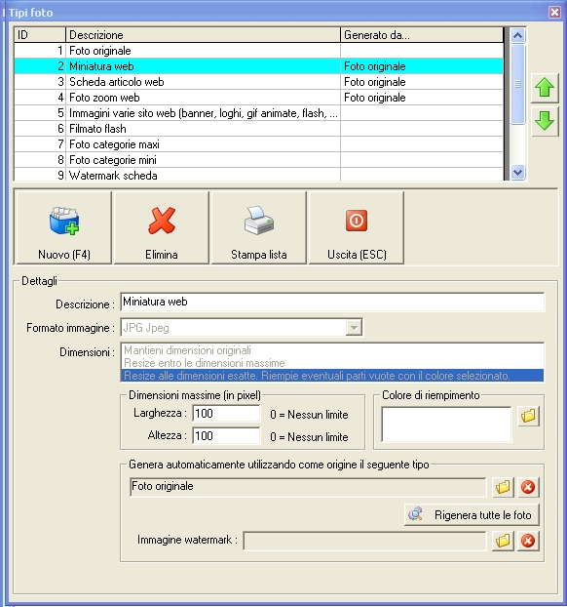567x607 pixels.
Task: Select the Scheda articolo web row
Action: tap(259, 82)
